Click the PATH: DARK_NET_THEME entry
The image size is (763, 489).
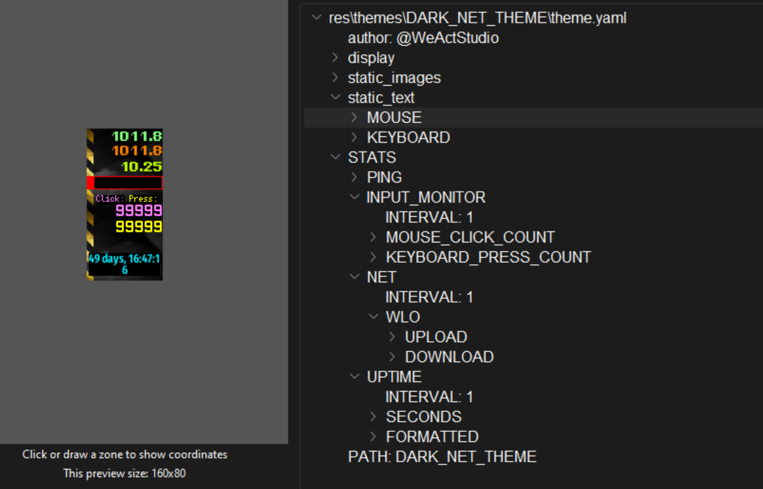[x=442, y=457]
